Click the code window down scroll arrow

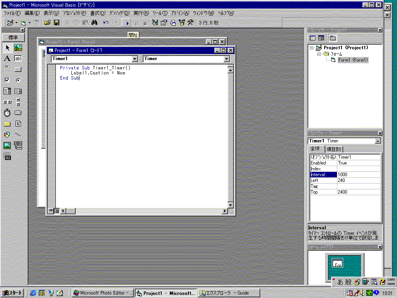coord(230,205)
